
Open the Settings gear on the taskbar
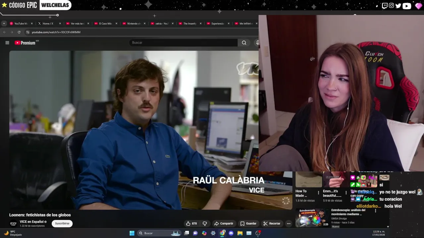213,233
